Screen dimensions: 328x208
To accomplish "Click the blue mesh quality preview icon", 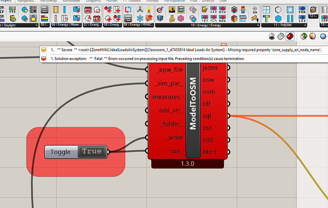I will click(323, 37).
